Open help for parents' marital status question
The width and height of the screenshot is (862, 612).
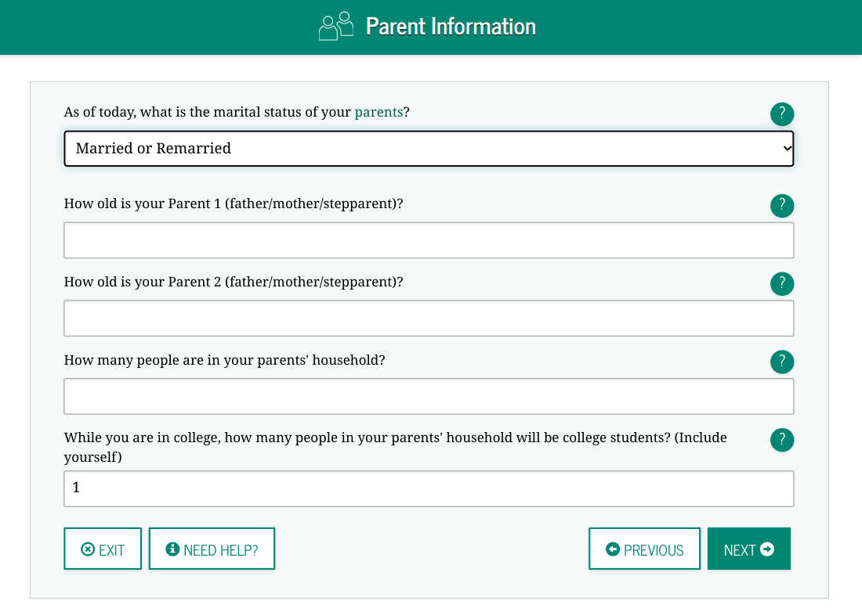(x=782, y=114)
